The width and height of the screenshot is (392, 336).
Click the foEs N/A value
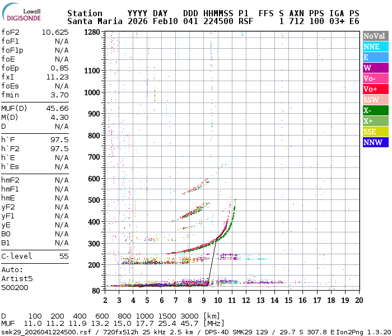pos(62,86)
